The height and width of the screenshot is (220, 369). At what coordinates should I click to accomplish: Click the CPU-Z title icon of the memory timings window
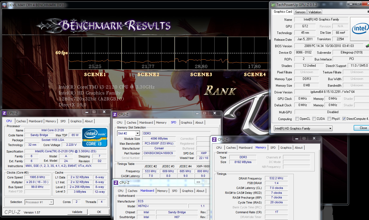(215, 139)
